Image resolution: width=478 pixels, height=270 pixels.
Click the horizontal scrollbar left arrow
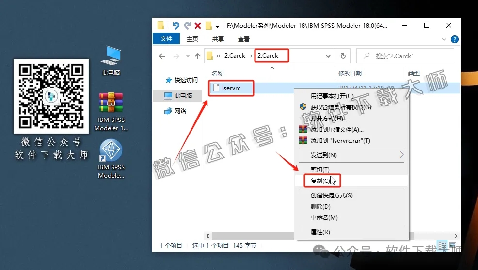[x=207, y=236]
